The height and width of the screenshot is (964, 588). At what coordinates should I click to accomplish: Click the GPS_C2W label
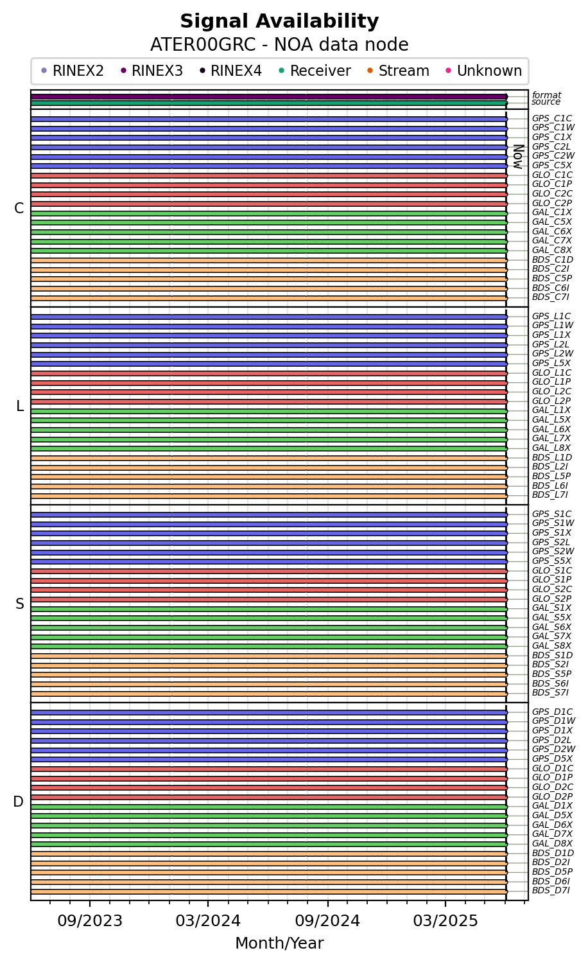(553, 155)
